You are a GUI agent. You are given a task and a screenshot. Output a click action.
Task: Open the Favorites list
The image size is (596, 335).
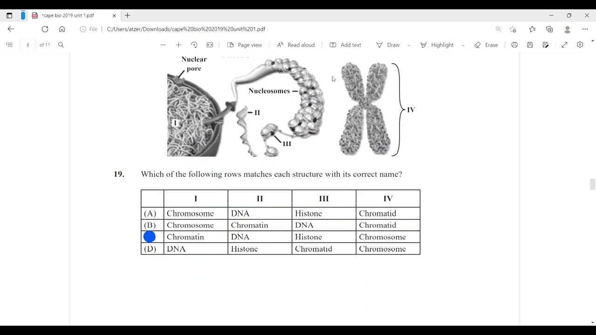tap(532, 29)
